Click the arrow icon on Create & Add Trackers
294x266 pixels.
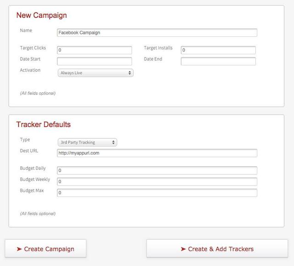[x=183, y=249]
